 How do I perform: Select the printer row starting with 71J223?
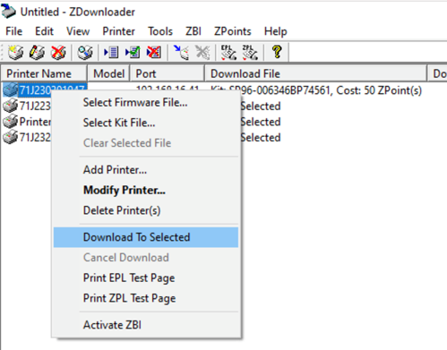tap(35, 106)
